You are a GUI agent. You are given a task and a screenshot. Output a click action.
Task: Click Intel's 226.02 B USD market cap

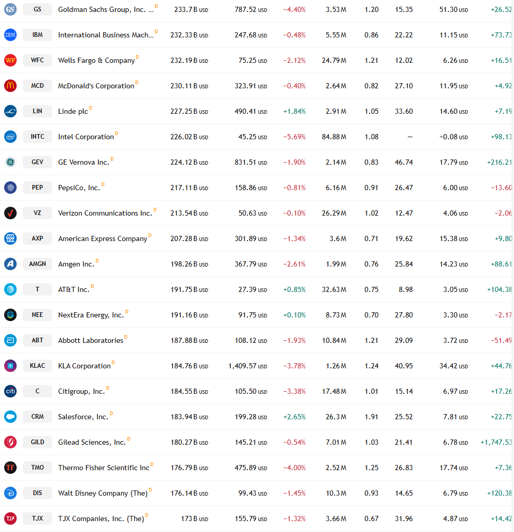click(189, 137)
